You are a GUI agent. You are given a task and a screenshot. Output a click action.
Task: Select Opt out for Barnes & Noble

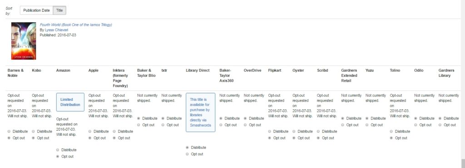[9, 138]
